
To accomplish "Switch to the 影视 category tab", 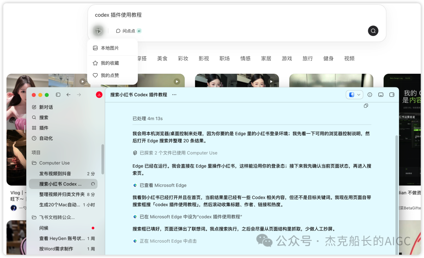I will coord(204,58).
